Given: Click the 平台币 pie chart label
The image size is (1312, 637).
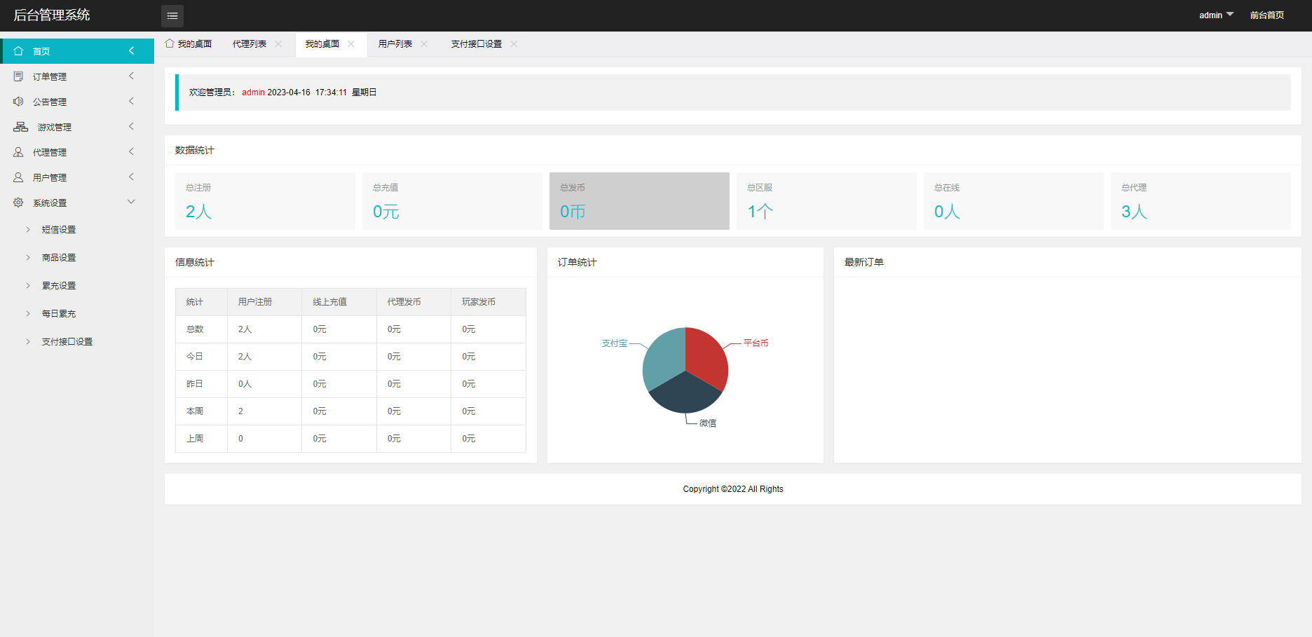Looking at the screenshot, I should [x=756, y=343].
